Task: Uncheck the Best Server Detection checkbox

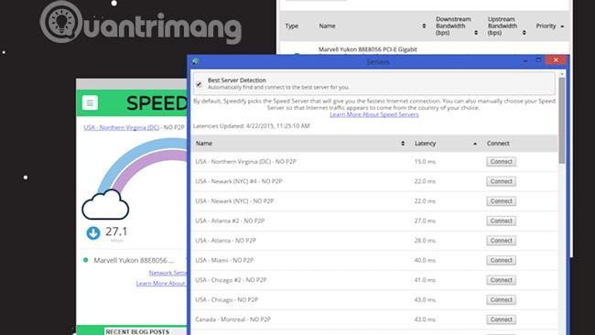Action: [x=199, y=84]
